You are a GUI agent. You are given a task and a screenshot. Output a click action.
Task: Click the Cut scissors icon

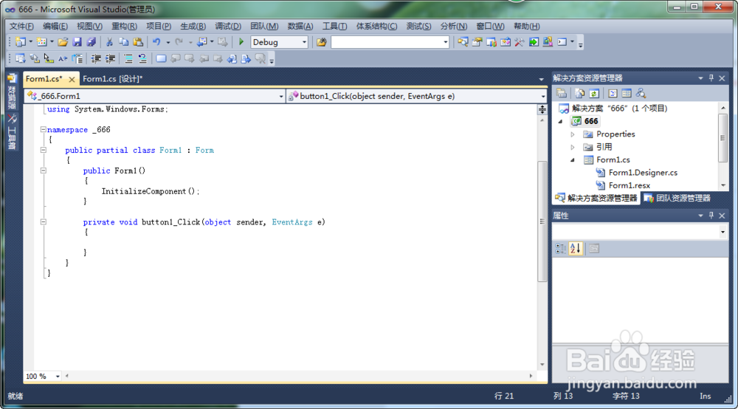109,42
